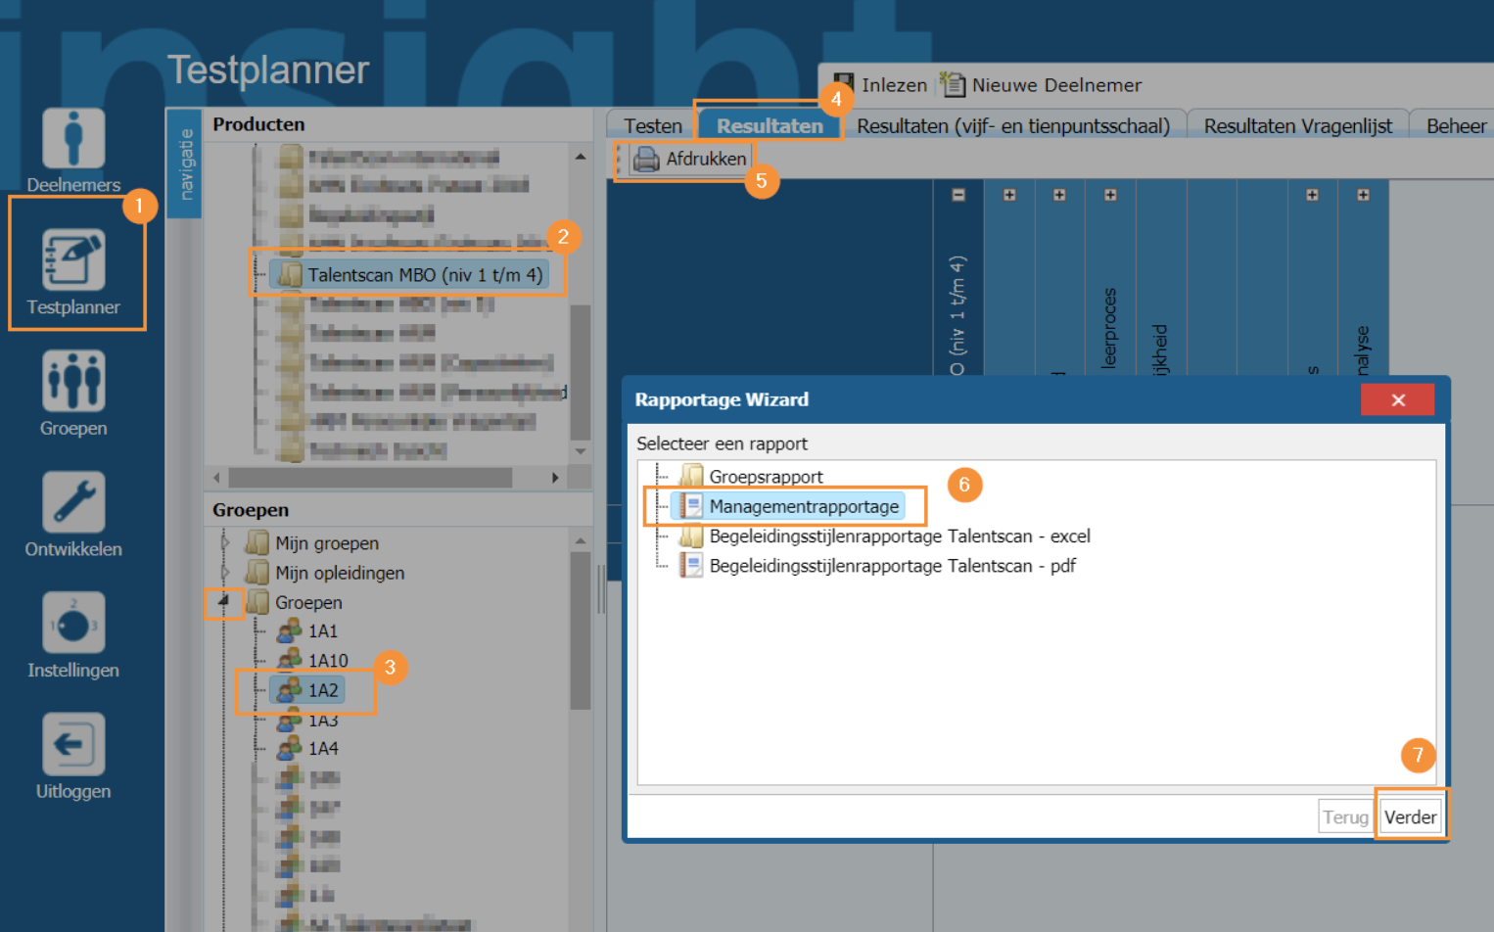The height and width of the screenshot is (932, 1494).
Task: Collapse the minus column header toggle
Action: (958, 195)
